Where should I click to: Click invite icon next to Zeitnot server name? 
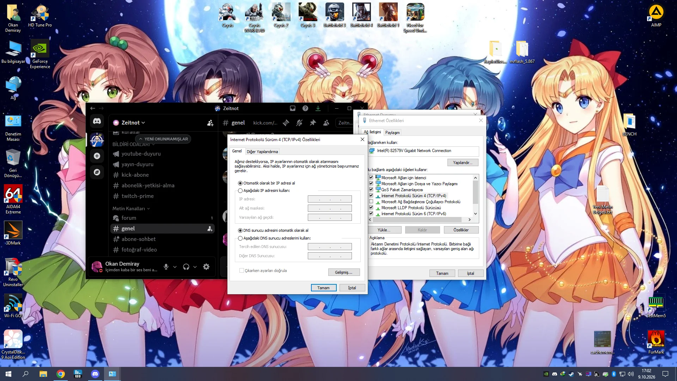(210, 123)
